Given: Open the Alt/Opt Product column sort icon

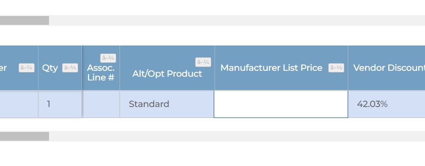Looking at the screenshot, I should pos(203,62).
